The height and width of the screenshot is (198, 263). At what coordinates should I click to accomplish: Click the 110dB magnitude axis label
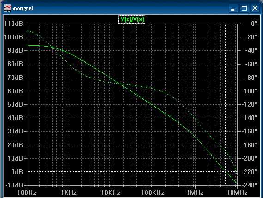click(13, 24)
